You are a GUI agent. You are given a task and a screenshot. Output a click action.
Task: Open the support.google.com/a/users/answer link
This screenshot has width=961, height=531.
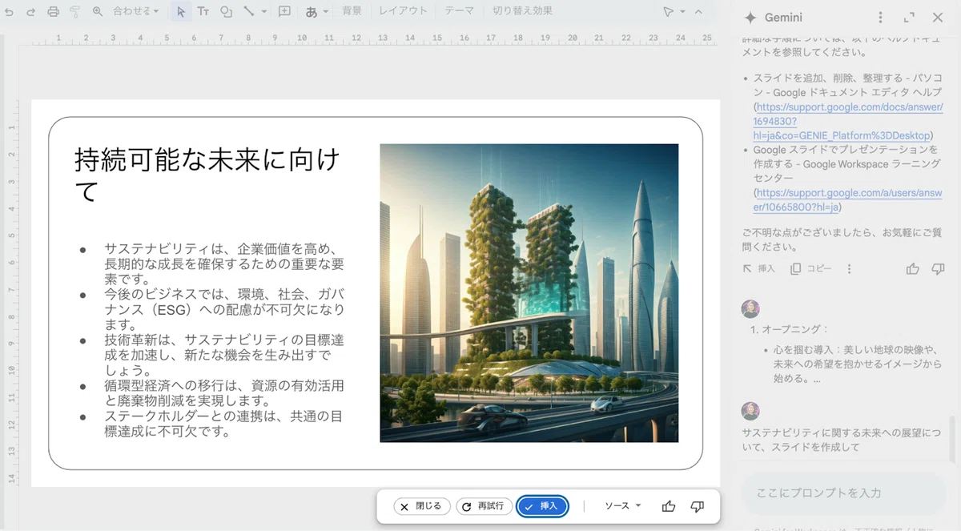pos(848,200)
